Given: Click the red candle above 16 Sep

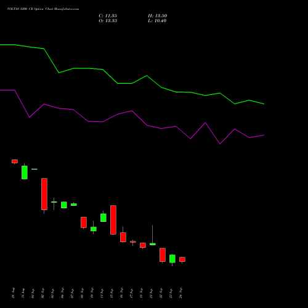Looking at the screenshot, I should click(x=123, y=237).
